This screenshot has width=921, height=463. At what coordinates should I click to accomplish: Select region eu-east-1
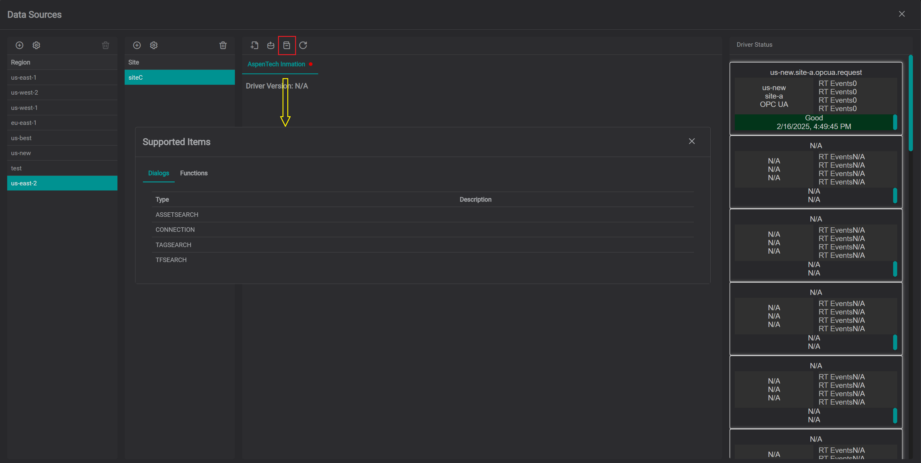coord(62,123)
